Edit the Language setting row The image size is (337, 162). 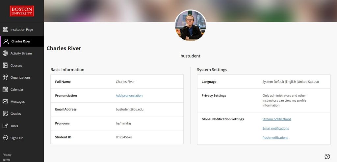coord(264,82)
